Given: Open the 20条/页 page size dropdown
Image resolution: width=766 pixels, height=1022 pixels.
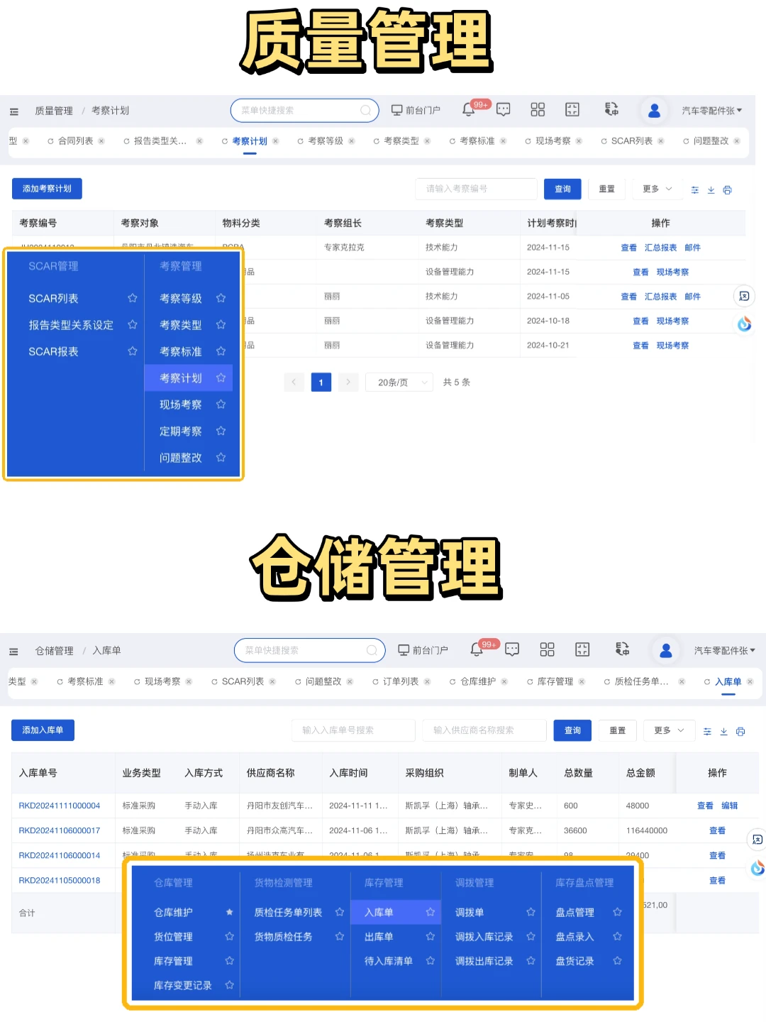Looking at the screenshot, I should pos(399,382).
